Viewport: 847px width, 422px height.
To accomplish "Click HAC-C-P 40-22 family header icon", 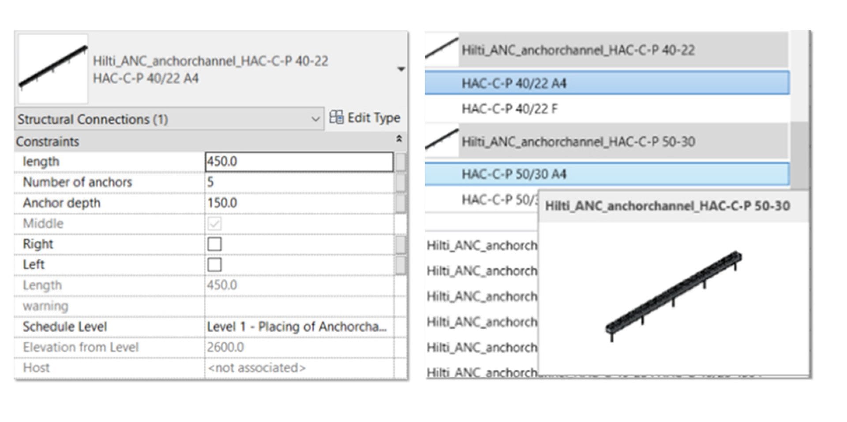I will (442, 50).
